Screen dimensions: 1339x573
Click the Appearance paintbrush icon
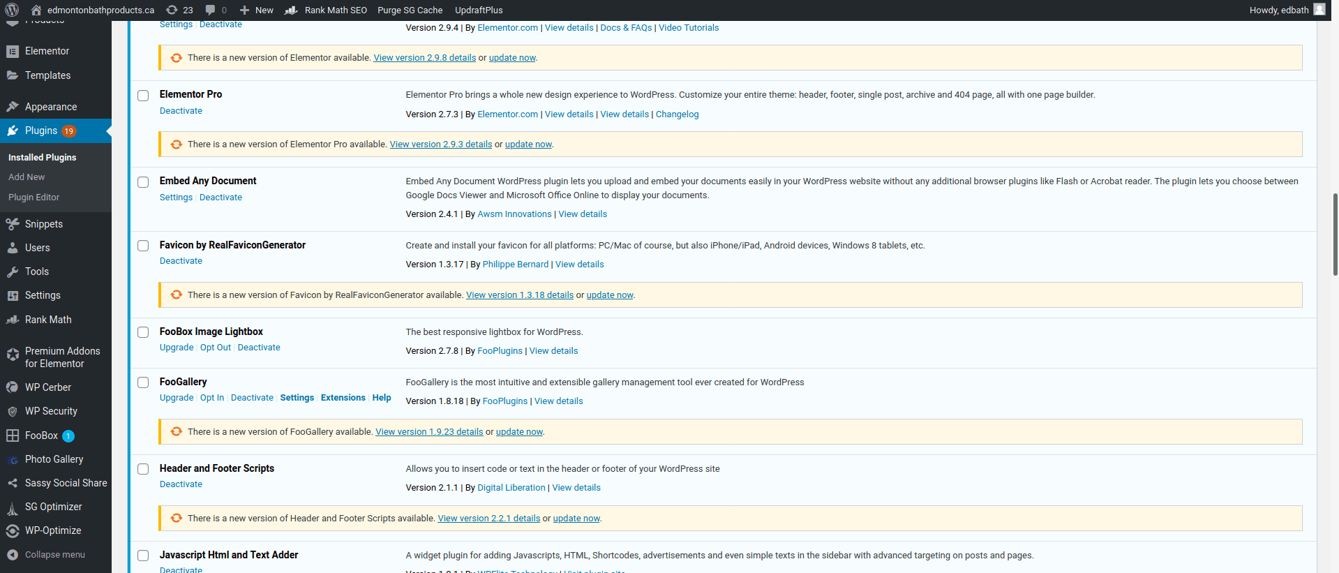point(13,107)
